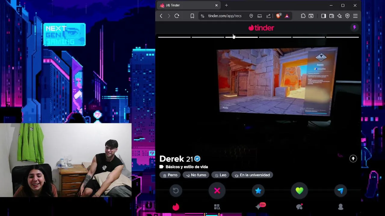
Task: Select the (4) Tinder browser tab
Action: [189, 5]
